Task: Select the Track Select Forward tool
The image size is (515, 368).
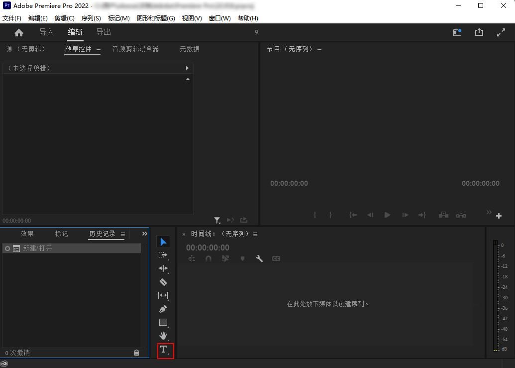Action: coord(163,255)
